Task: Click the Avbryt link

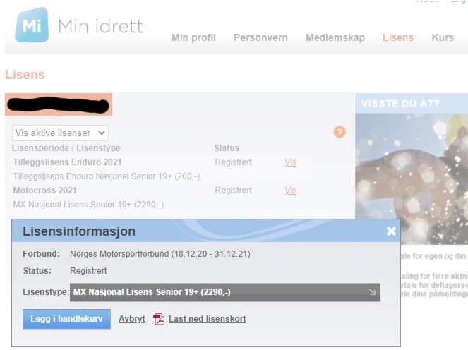Action: coord(131,319)
